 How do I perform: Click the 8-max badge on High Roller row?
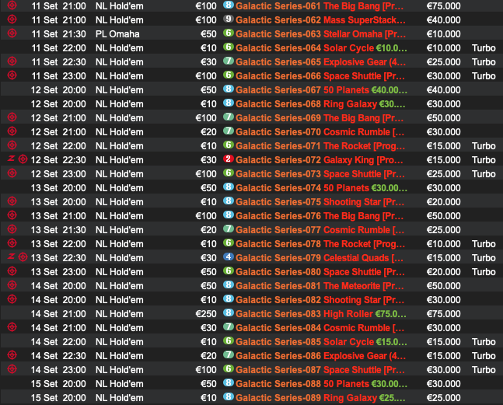pos(229,312)
